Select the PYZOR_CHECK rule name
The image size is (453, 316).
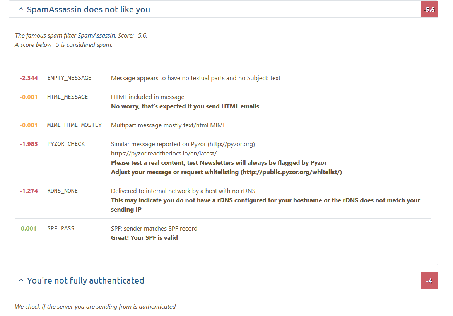pyautogui.click(x=66, y=144)
